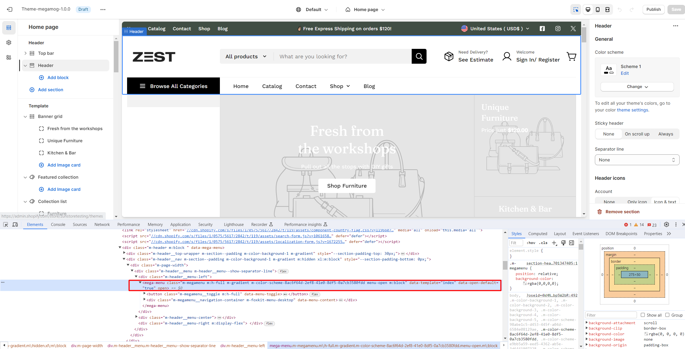Open the Computed styles tab

coord(537,233)
